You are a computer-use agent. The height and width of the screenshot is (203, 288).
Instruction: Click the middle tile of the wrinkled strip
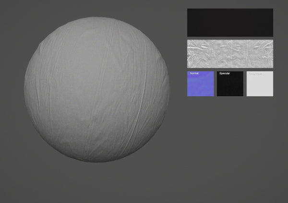pyautogui.click(x=230, y=53)
